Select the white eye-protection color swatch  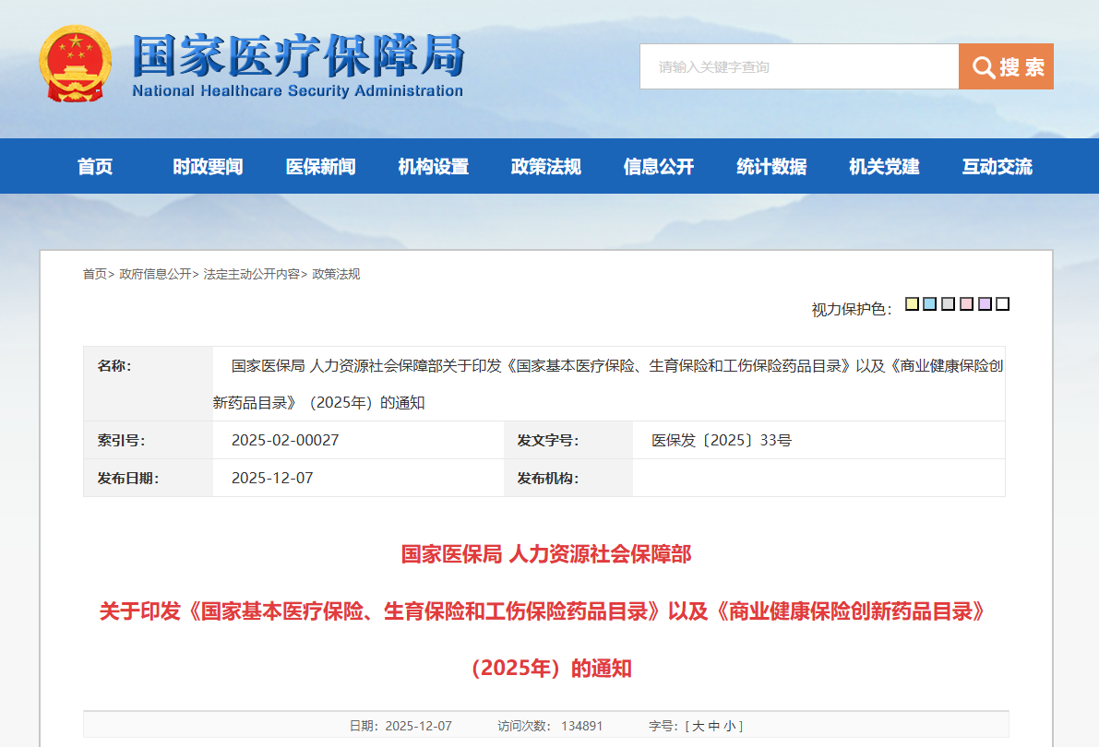(x=1004, y=303)
